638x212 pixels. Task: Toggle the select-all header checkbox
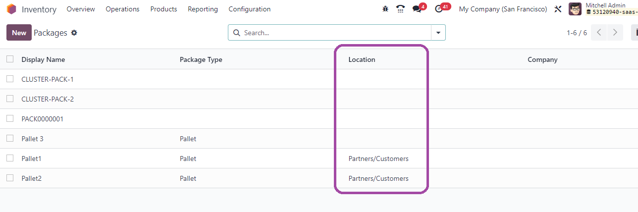pyautogui.click(x=10, y=59)
